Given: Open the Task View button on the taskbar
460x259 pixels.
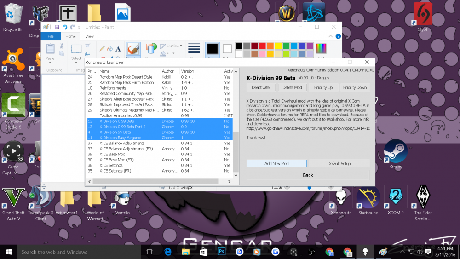Looking at the screenshot, I should (x=149, y=252).
